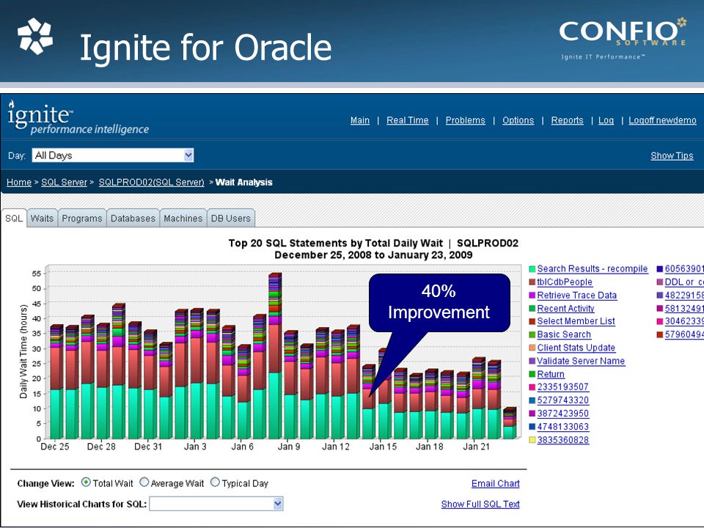This screenshot has width=704, height=528.
Task: Click Select Member List legend link
Action: (576, 321)
